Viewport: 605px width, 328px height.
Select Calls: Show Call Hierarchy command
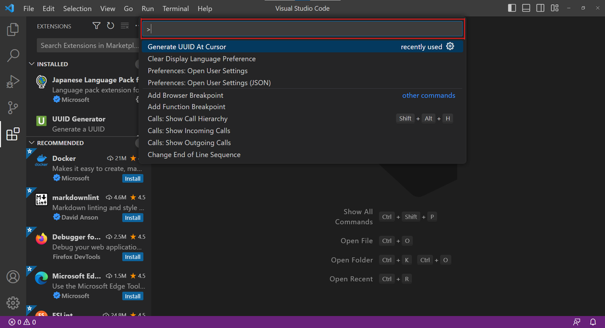[x=187, y=119]
